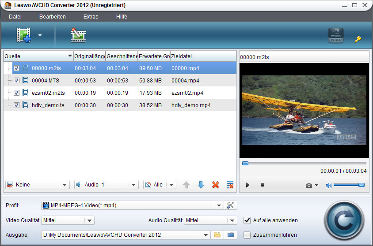This screenshot has height=246, width=373.
Task: Click the Zieldatei column header
Action: [203, 56]
